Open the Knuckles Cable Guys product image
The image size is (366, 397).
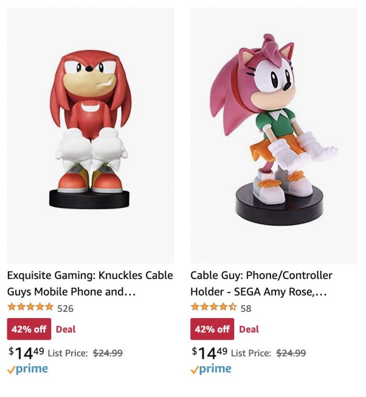pyautogui.click(x=90, y=135)
